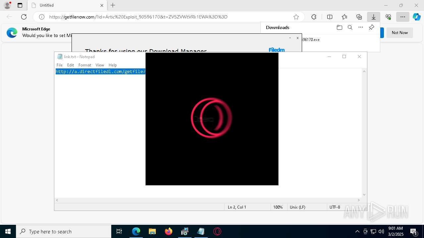This screenshot has height=238, width=424.
Task: Click the taskbar search box
Action: point(64,231)
